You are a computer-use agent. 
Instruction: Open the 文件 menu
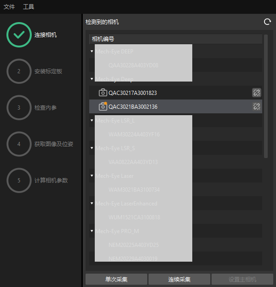coord(9,7)
